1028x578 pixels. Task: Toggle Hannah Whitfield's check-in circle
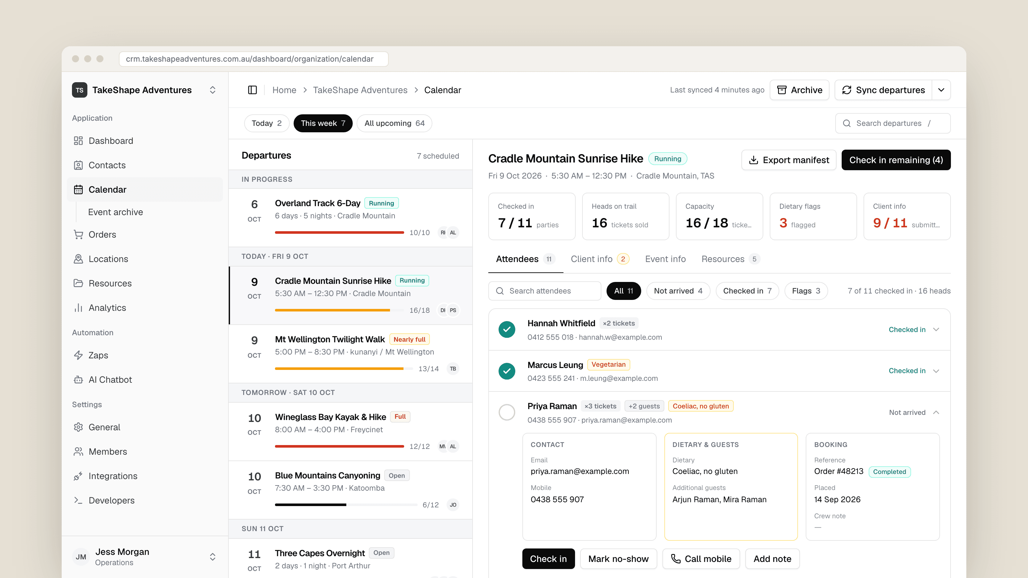point(507,329)
